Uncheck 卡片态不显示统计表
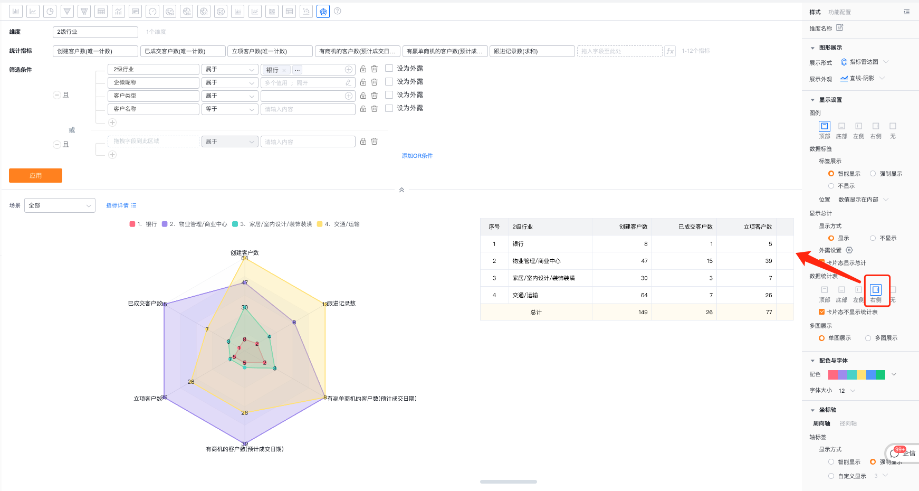The height and width of the screenshot is (491, 919). tap(821, 312)
